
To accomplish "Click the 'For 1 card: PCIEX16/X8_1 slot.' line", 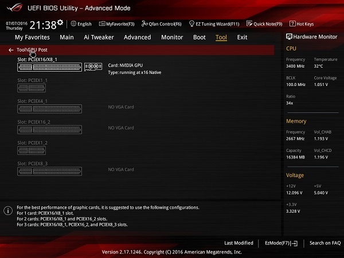I will 45,213.
